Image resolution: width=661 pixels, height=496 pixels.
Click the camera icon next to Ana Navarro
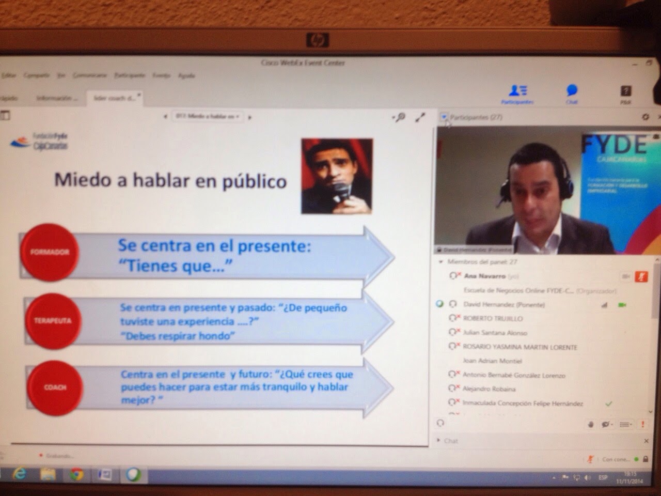(625, 277)
